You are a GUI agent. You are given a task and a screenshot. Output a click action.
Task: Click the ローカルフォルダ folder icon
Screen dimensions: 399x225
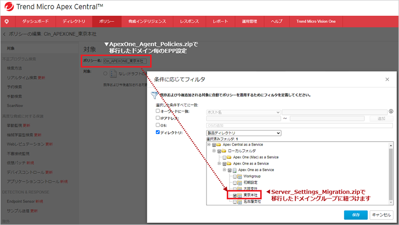click(225, 151)
